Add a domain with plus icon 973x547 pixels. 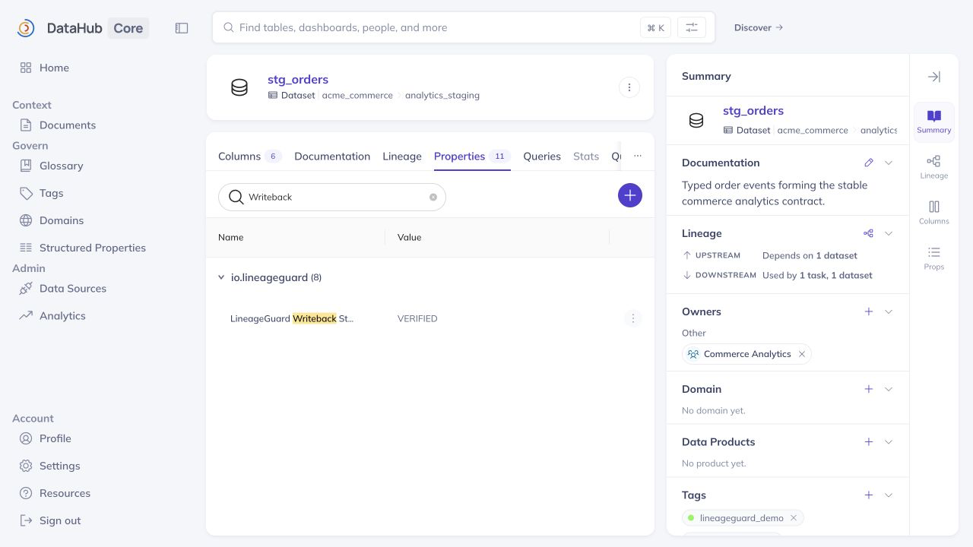869,389
